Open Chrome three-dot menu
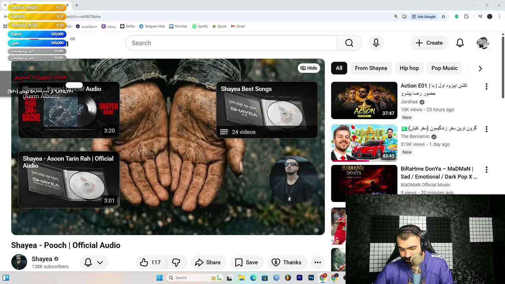 click(499, 17)
